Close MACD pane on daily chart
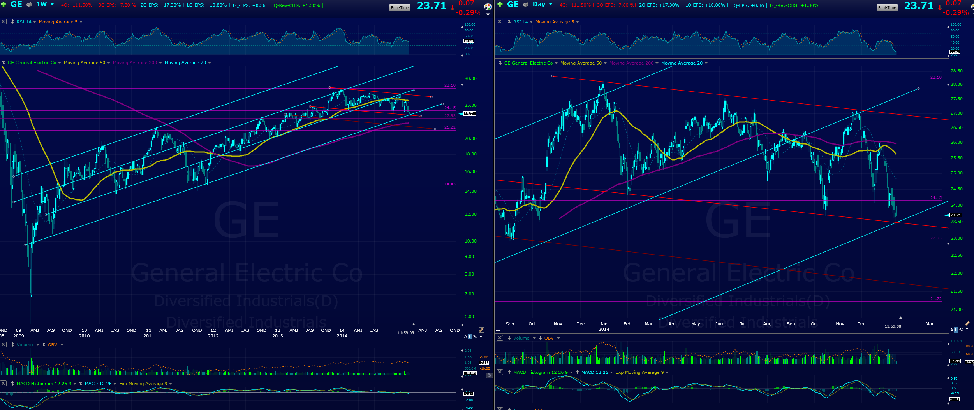 pyautogui.click(x=500, y=372)
